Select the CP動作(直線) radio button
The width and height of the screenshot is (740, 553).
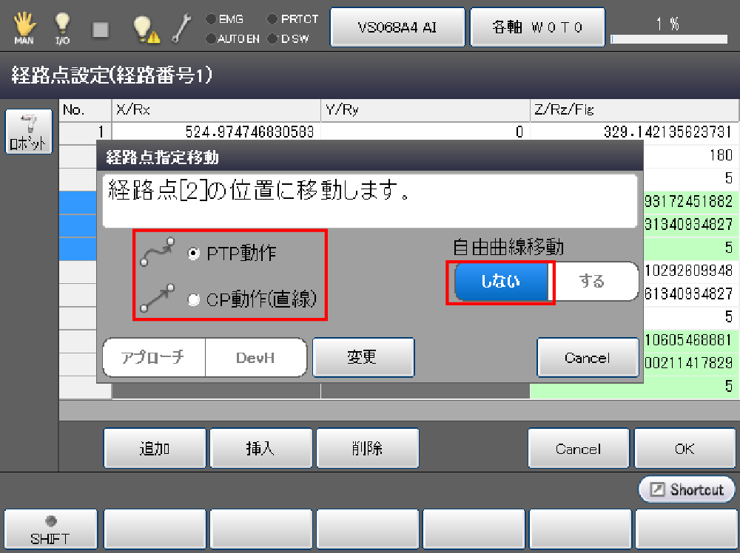tap(194, 299)
